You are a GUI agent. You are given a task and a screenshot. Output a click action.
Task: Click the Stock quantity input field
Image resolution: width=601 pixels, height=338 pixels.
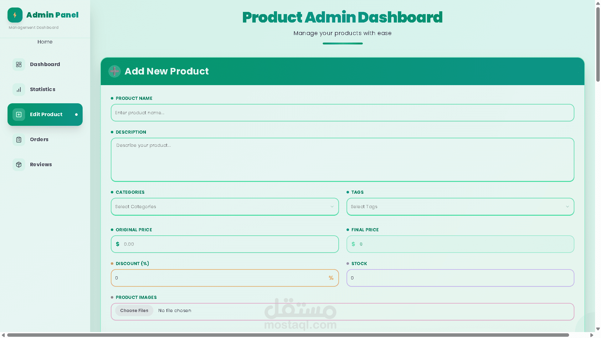pyautogui.click(x=460, y=278)
